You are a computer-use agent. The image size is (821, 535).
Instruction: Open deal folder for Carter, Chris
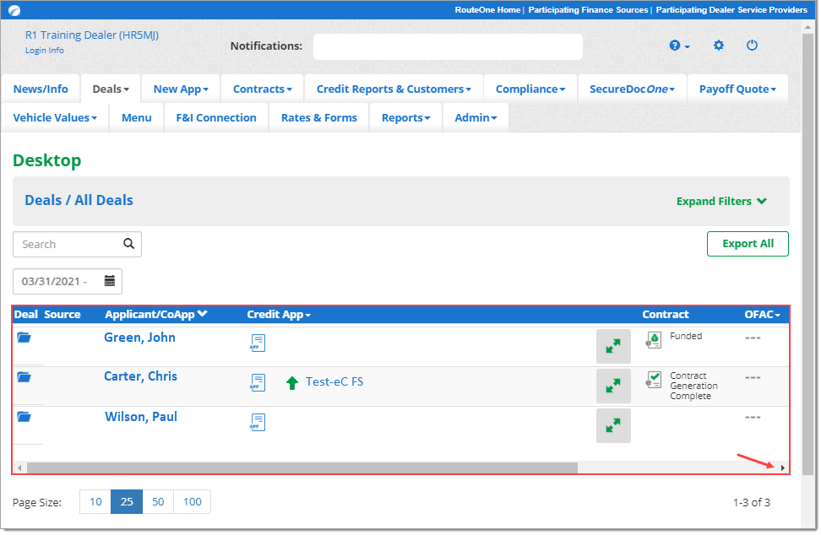24,376
